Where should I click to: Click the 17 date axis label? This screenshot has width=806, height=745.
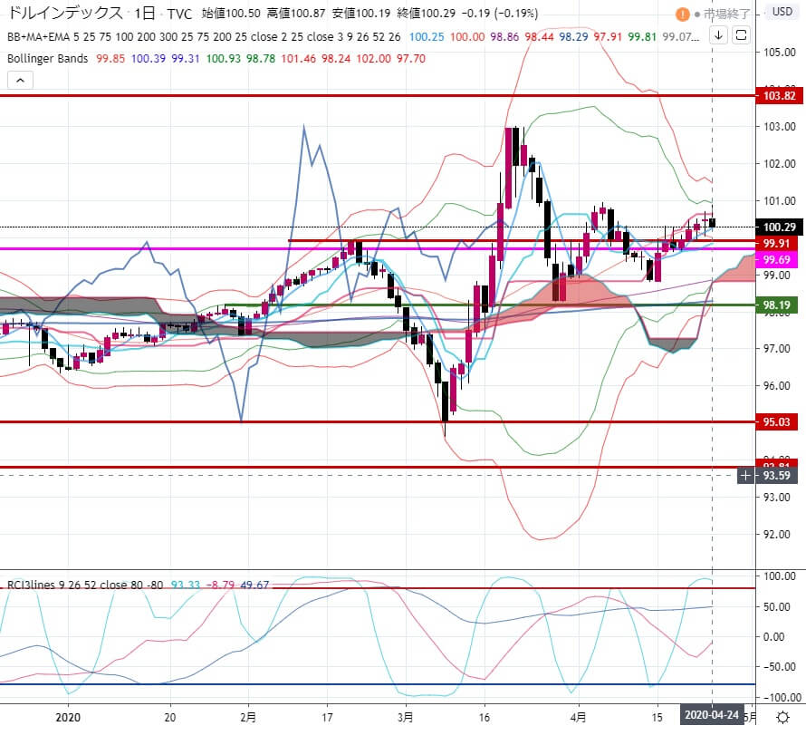(x=327, y=717)
